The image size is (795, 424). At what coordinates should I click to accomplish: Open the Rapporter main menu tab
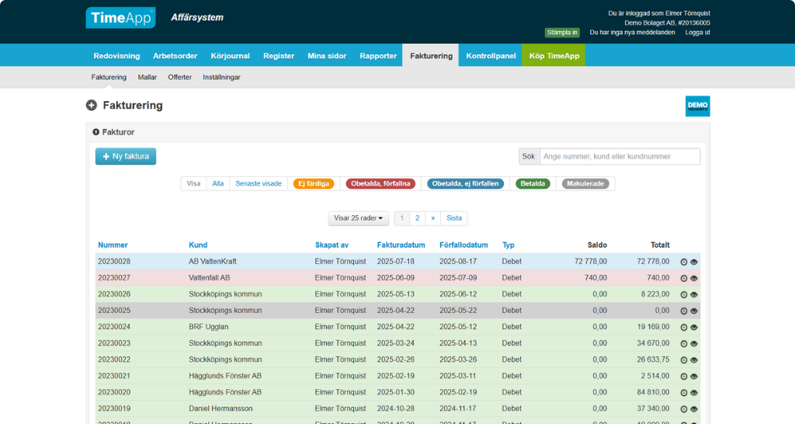click(x=378, y=56)
